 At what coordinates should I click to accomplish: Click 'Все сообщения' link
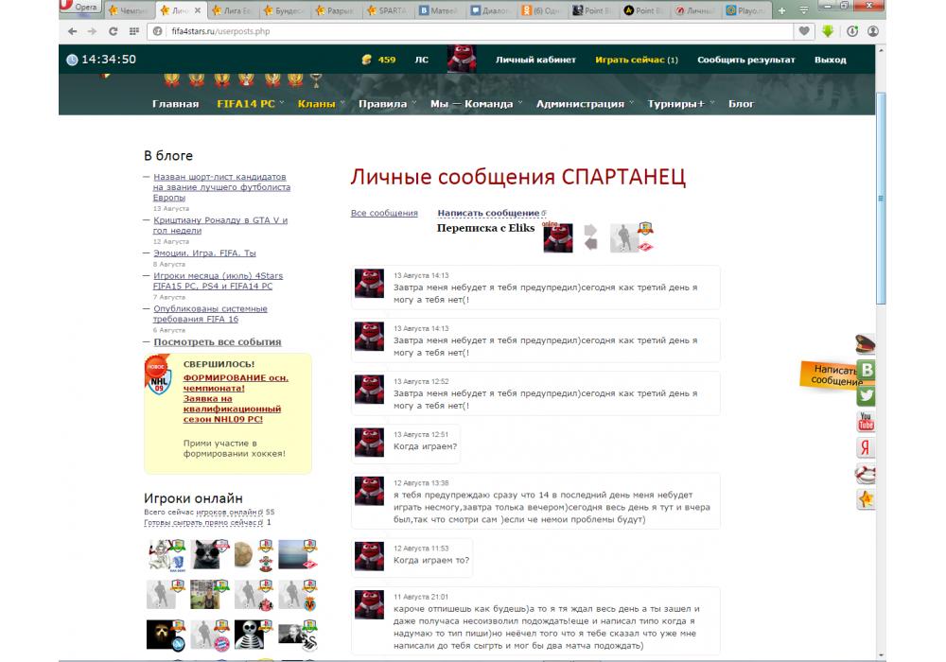[x=384, y=213]
